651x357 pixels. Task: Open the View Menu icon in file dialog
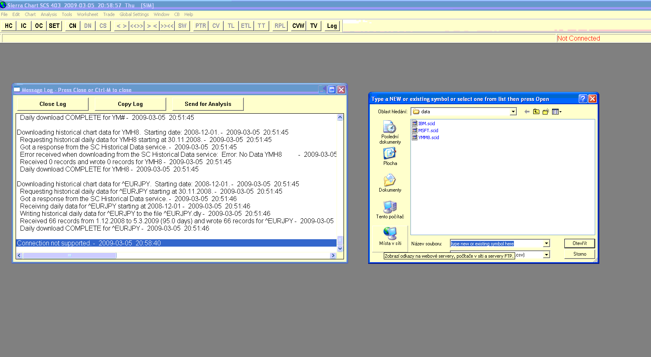[x=557, y=112]
